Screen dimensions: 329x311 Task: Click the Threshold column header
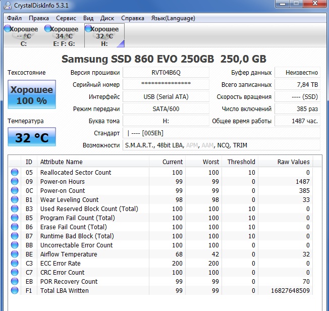[240, 162]
